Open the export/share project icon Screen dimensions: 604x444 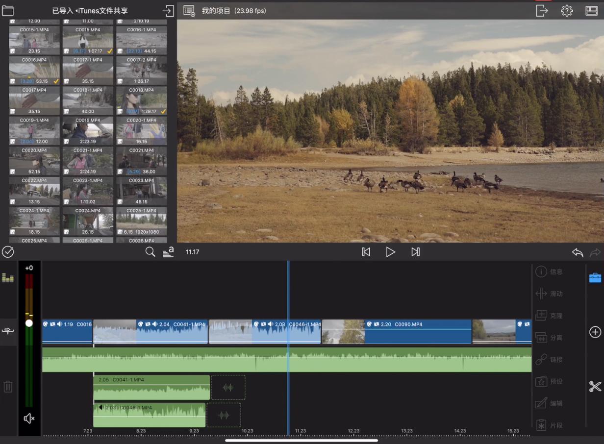pos(542,11)
